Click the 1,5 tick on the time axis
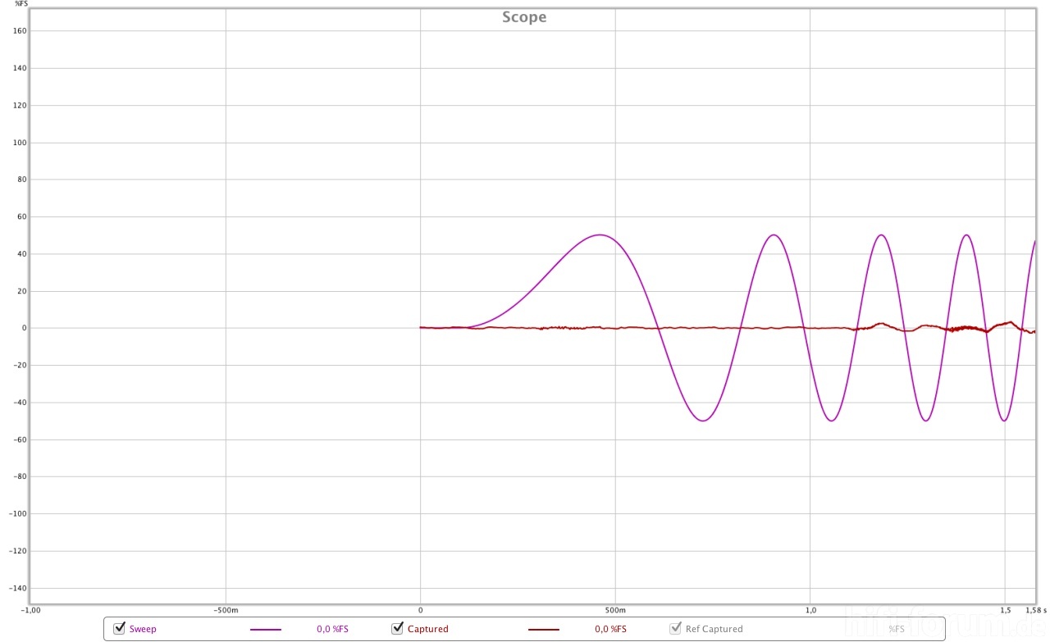This screenshot has height=642, width=1050. tap(1005, 610)
